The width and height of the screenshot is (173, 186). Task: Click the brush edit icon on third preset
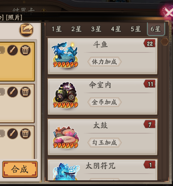pyautogui.click(x=12, y=134)
